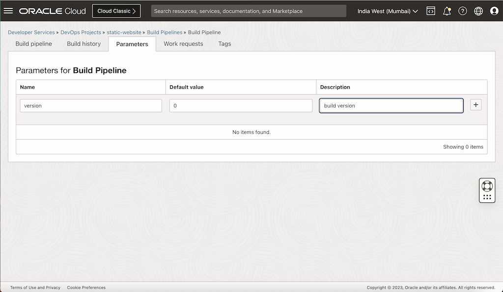
Task: Open the user profile avatar icon
Action: tap(494, 11)
